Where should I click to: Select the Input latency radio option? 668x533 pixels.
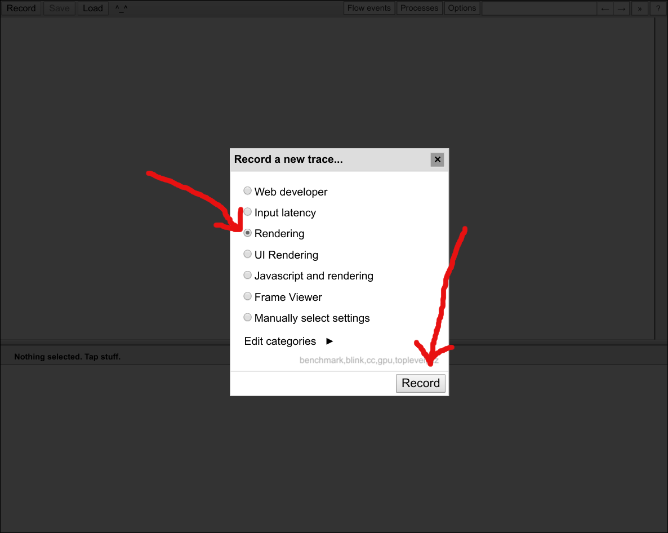pos(247,212)
